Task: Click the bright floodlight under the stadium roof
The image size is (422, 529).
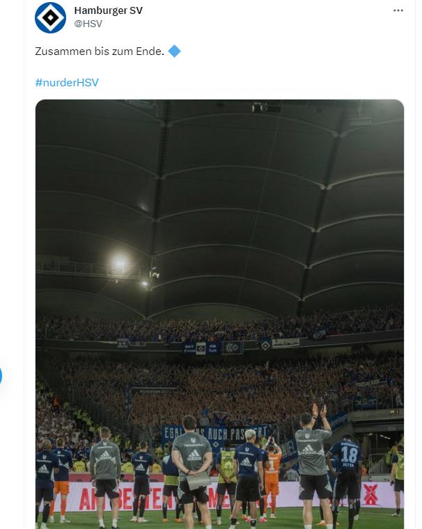Action: [119, 263]
